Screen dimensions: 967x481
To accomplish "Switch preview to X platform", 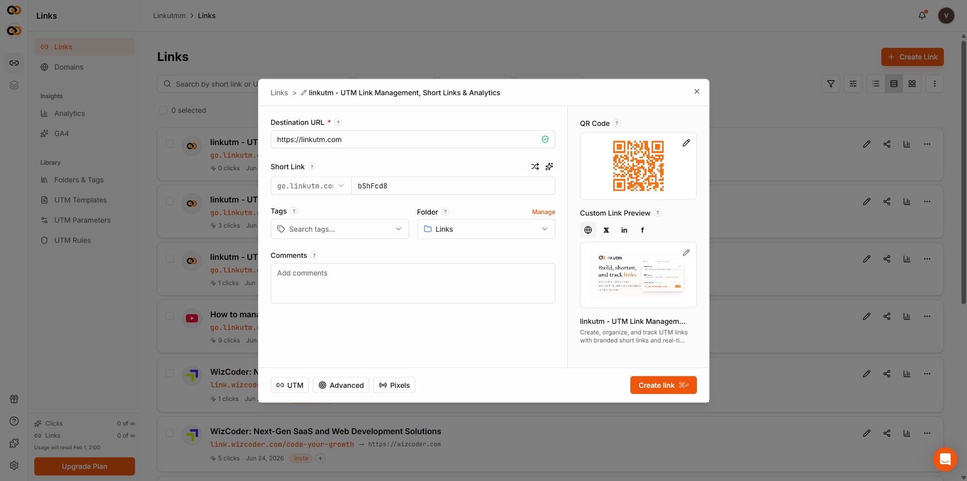I will (x=606, y=230).
